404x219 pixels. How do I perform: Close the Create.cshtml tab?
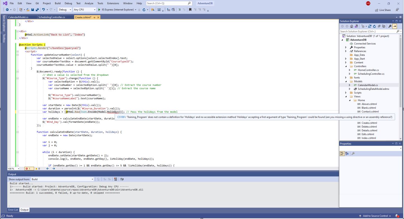pyautogui.click(x=98, y=17)
